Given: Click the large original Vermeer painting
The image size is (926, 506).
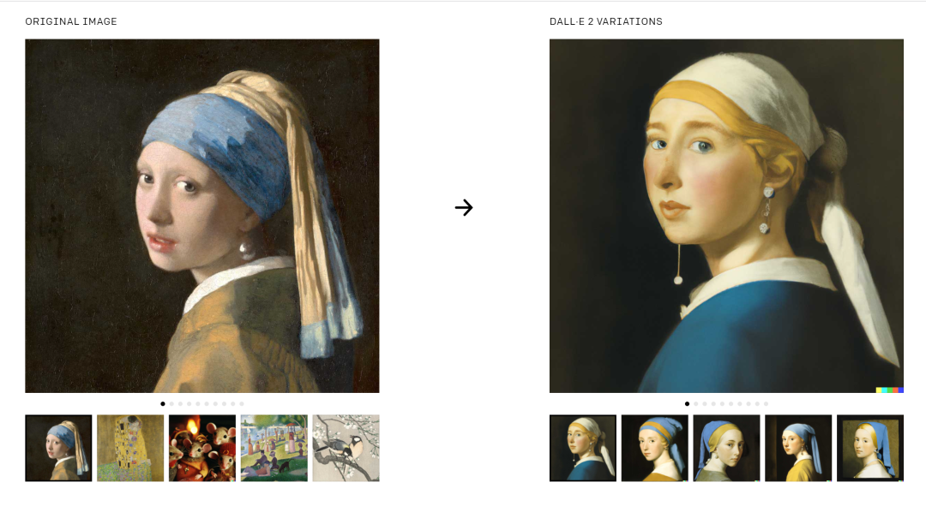Looking at the screenshot, I should [202, 216].
